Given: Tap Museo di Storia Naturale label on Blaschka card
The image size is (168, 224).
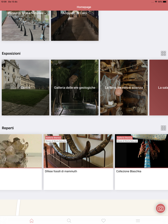Looking at the screenshot, I should pyautogui.click(x=127, y=141).
